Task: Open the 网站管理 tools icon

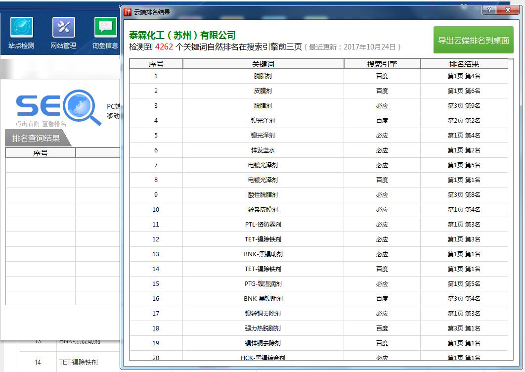Action: point(63,28)
